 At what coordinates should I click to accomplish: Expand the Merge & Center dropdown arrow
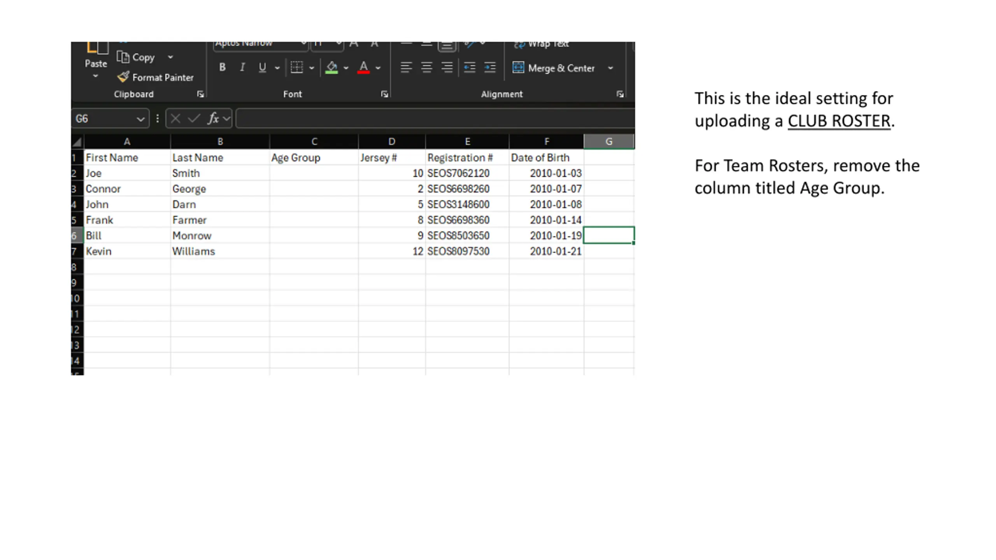point(610,68)
